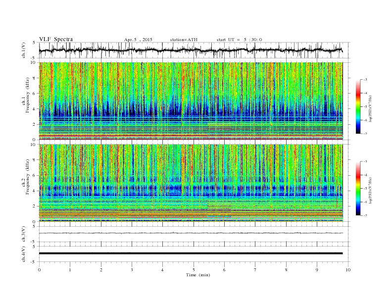Click the "2" kHz tick on ch.1 spectrogram

tap(35, 124)
